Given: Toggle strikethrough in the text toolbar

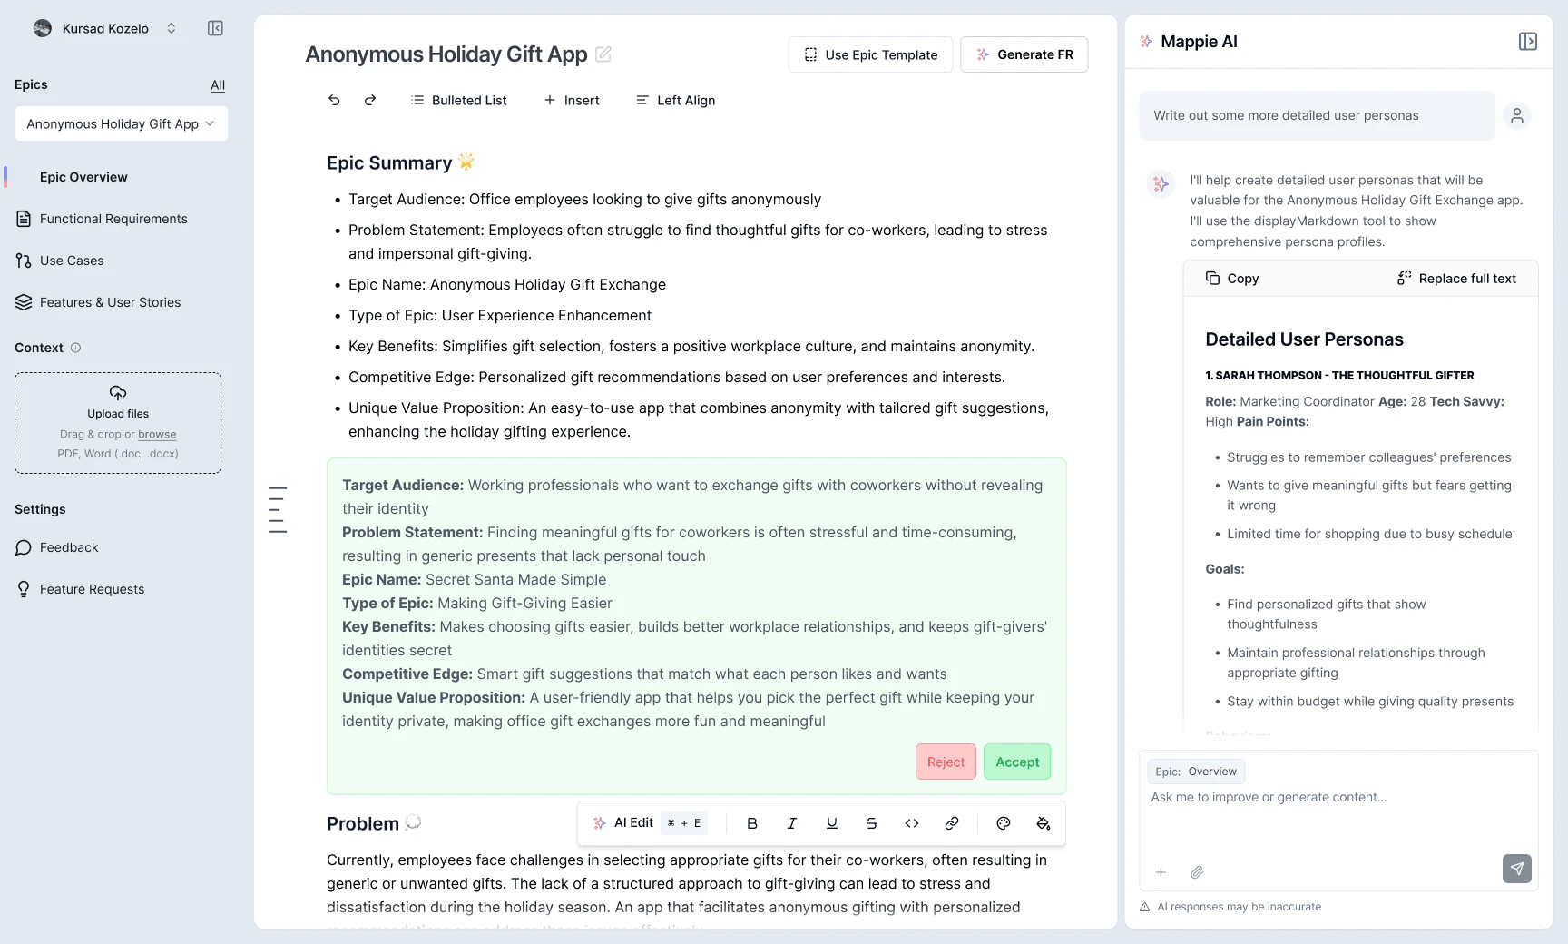Looking at the screenshot, I should [x=871, y=823].
